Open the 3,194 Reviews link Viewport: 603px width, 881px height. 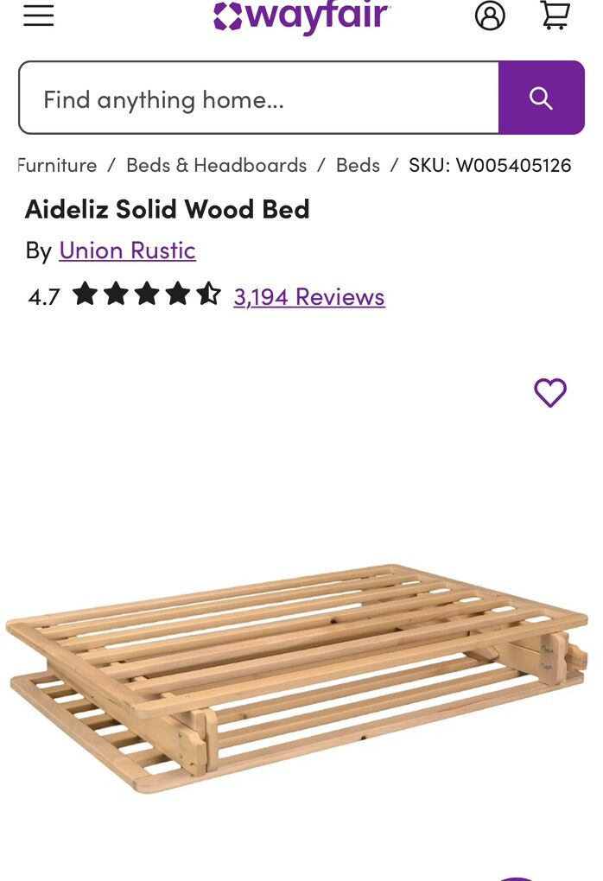pos(308,297)
